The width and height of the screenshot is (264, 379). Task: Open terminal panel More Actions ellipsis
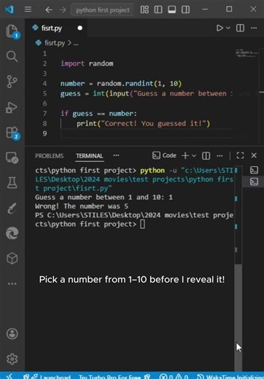coord(220,156)
